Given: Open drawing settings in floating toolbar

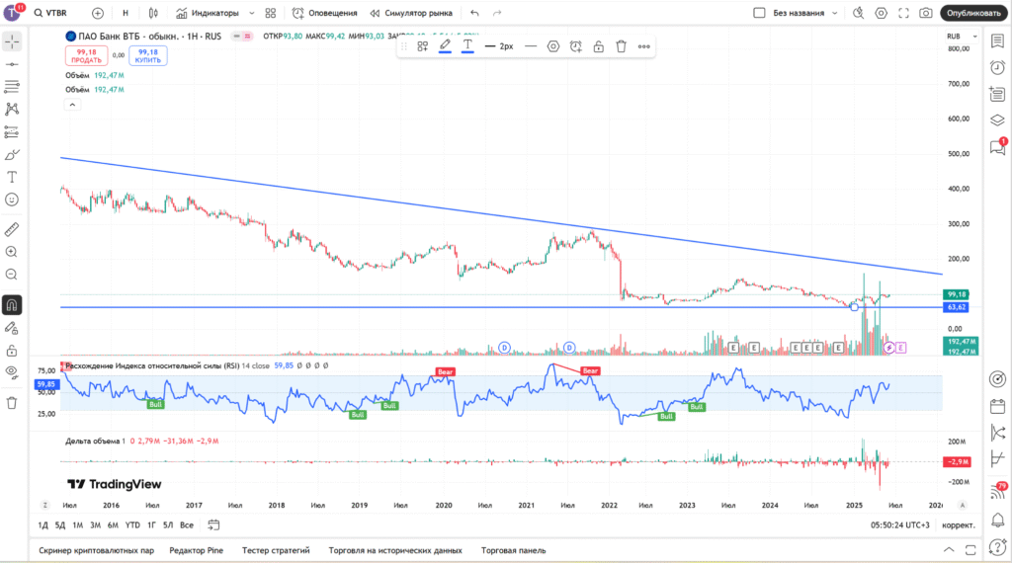Looking at the screenshot, I should click(x=553, y=46).
